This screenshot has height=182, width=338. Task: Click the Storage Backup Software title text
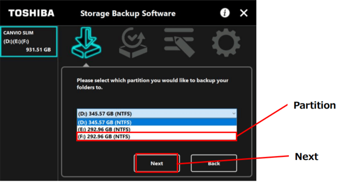coord(128,13)
